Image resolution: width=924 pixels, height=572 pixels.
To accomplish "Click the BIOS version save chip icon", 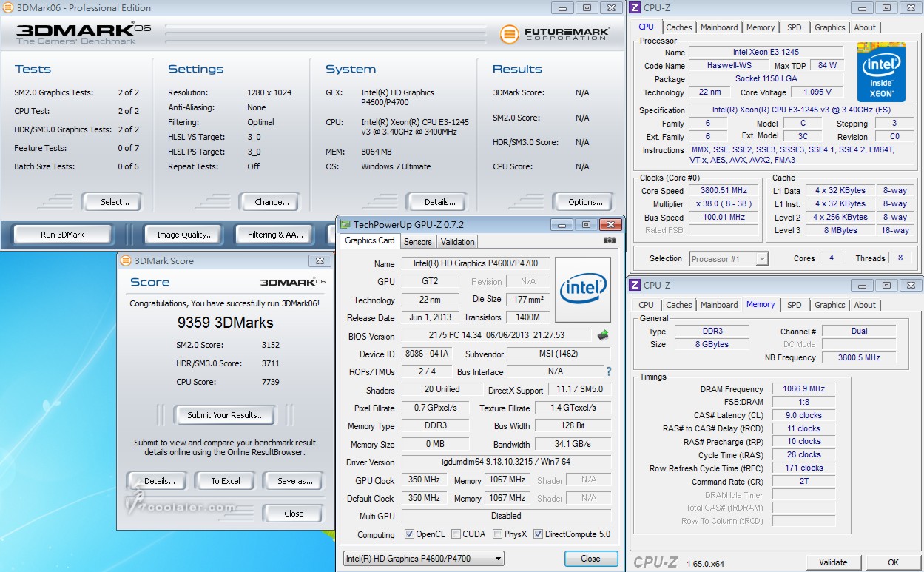I will 603,335.
